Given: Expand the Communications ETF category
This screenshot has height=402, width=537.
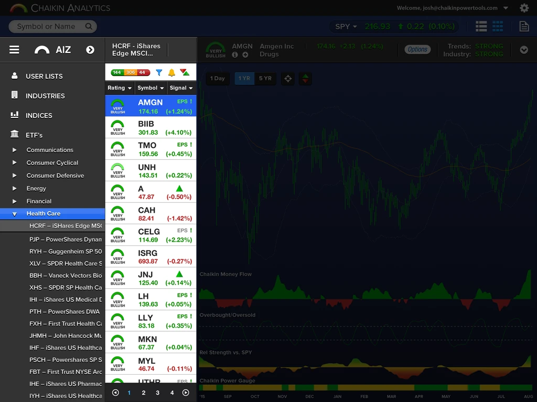Looking at the screenshot, I should (x=14, y=150).
